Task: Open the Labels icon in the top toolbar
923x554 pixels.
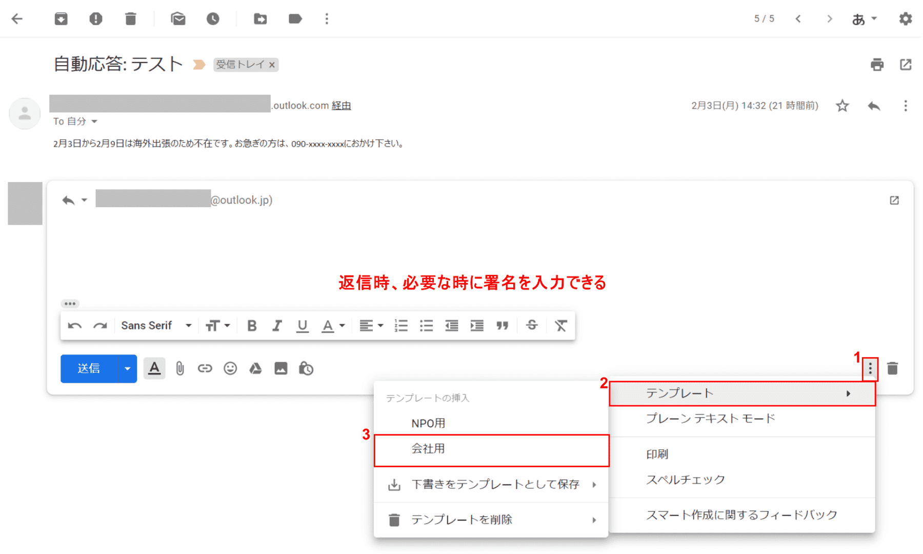Action: click(295, 19)
